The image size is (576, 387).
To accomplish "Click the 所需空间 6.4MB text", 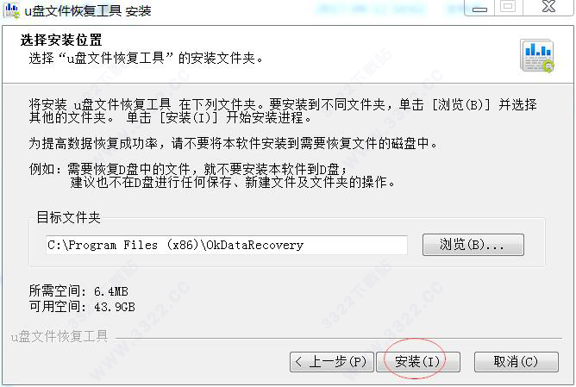I will (x=78, y=291).
